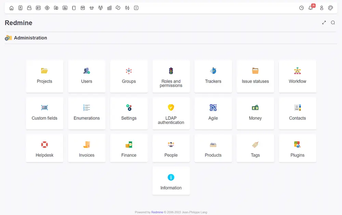Open the shopping basket icon in top toolbar

point(92,8)
